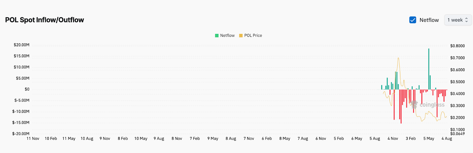Click the $0 baseline axis label

tap(27, 89)
